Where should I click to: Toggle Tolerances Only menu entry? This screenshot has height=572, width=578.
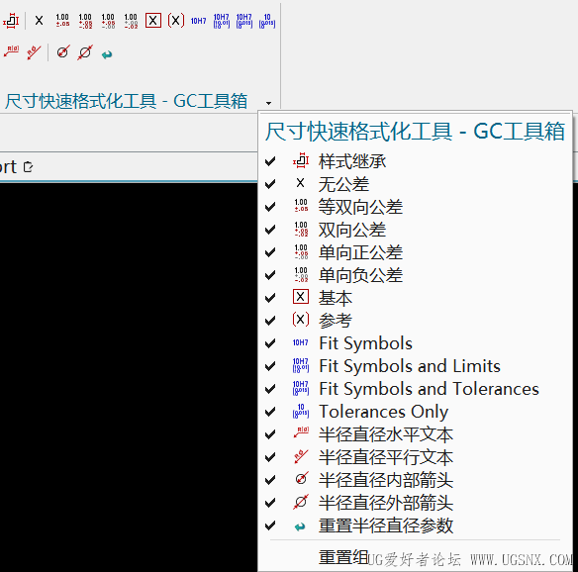click(x=415, y=412)
